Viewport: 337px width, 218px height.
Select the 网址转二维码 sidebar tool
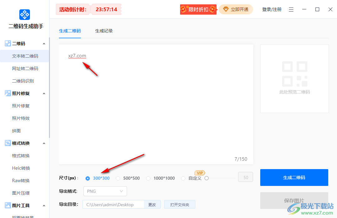[25, 68]
